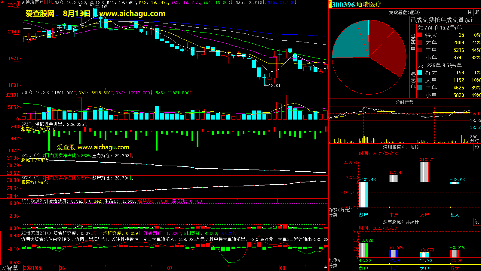Open 设 settings in 深市超赢分类统计 panel
The width and height of the screenshot is (481, 271).
pyautogui.click(x=477, y=222)
